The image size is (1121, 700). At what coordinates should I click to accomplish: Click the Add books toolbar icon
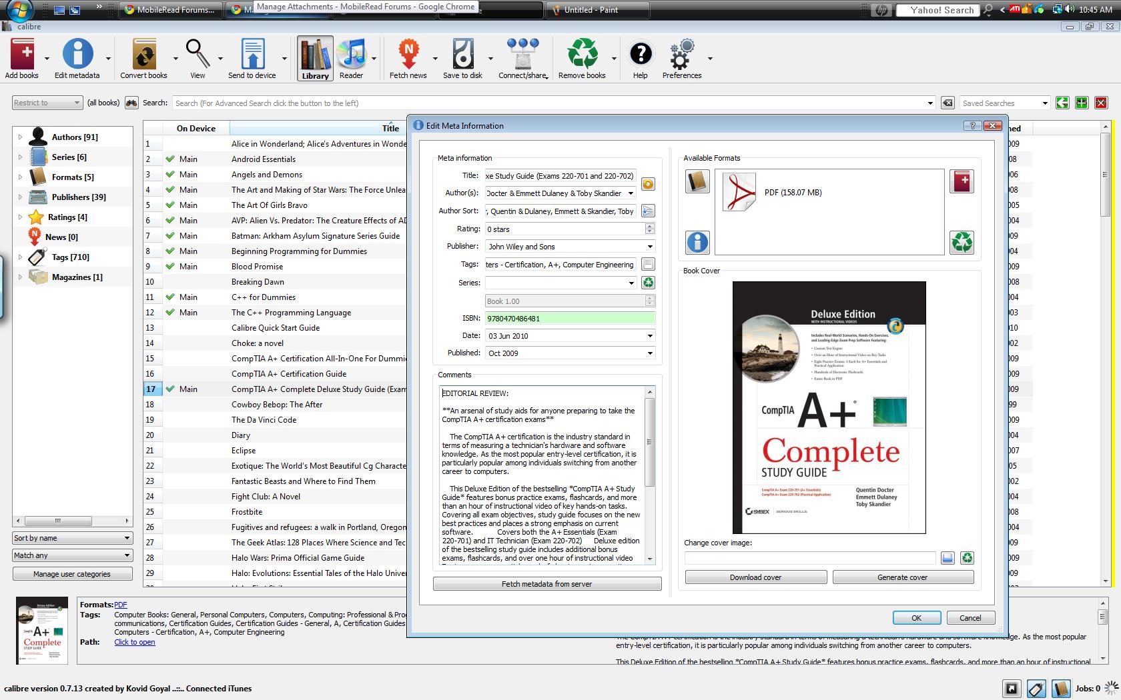pyautogui.click(x=21, y=55)
